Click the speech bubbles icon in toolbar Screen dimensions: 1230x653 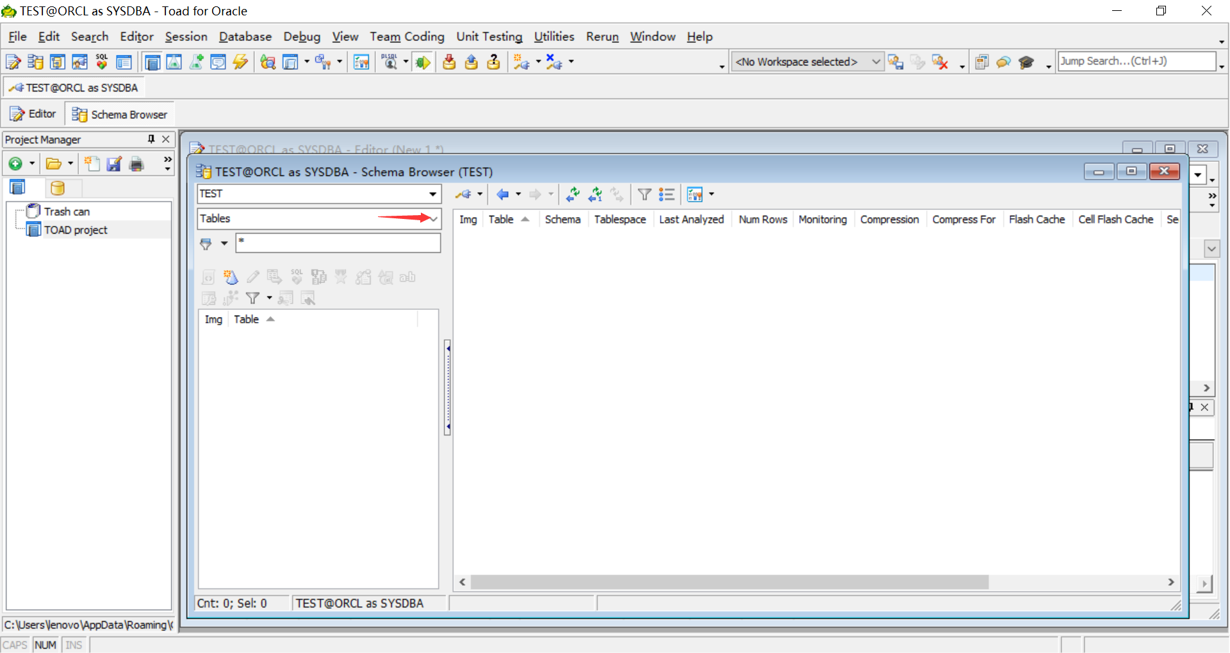(x=1004, y=62)
